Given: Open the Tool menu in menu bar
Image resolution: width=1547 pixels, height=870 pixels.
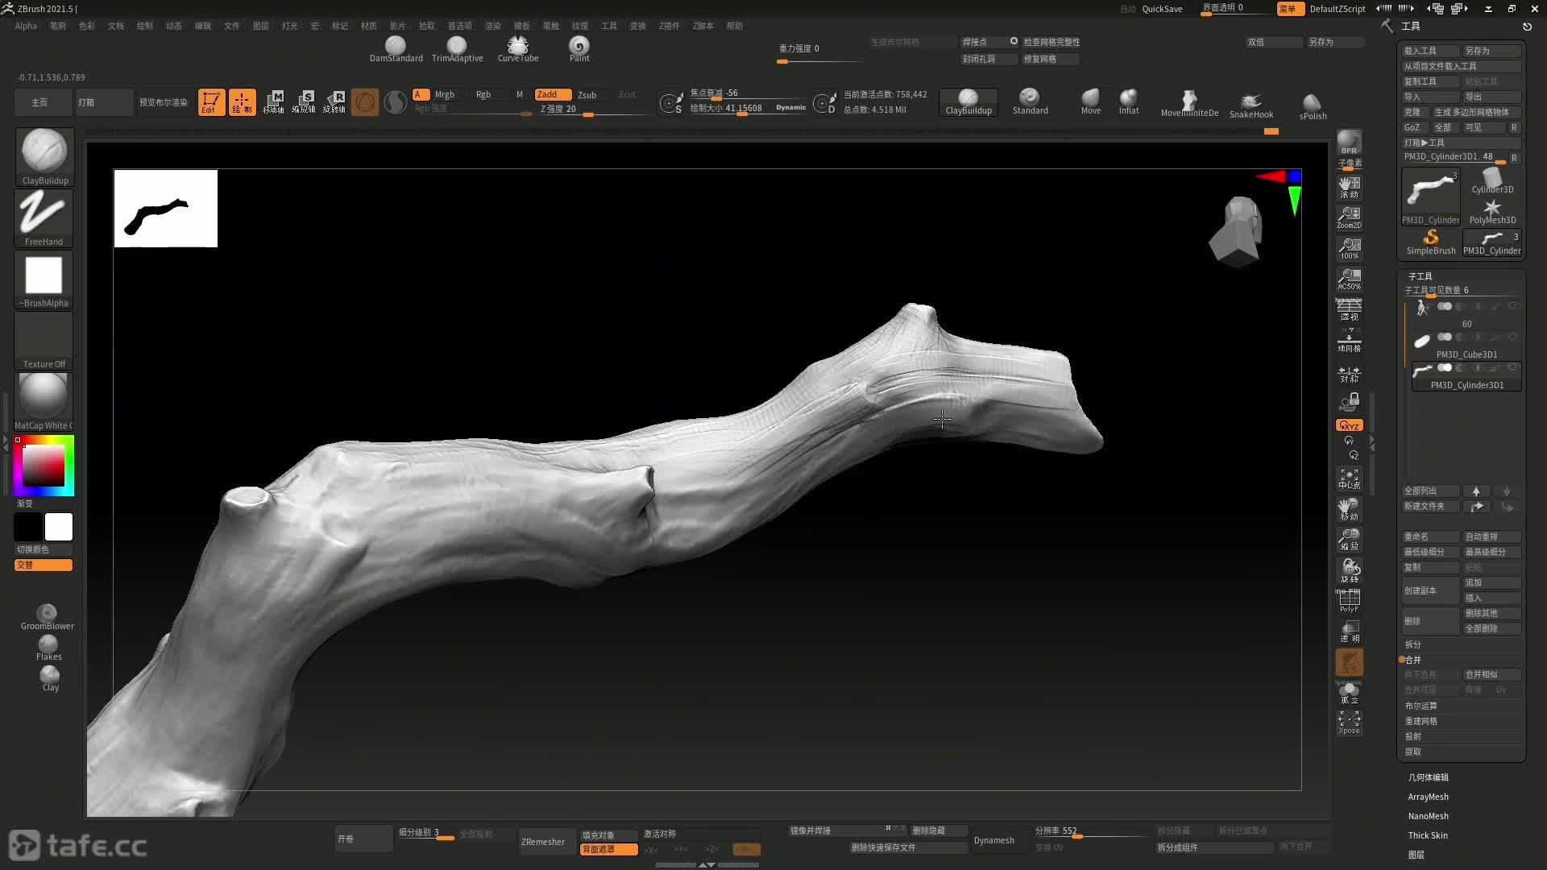Looking at the screenshot, I should pos(608,26).
